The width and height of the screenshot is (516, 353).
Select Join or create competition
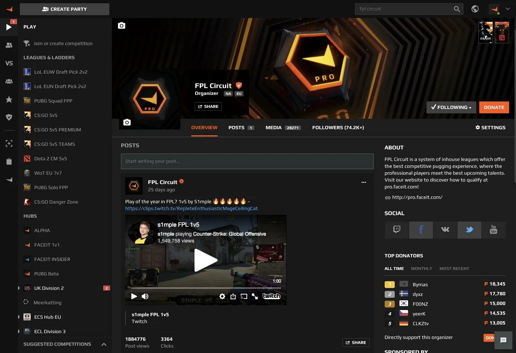pos(63,43)
